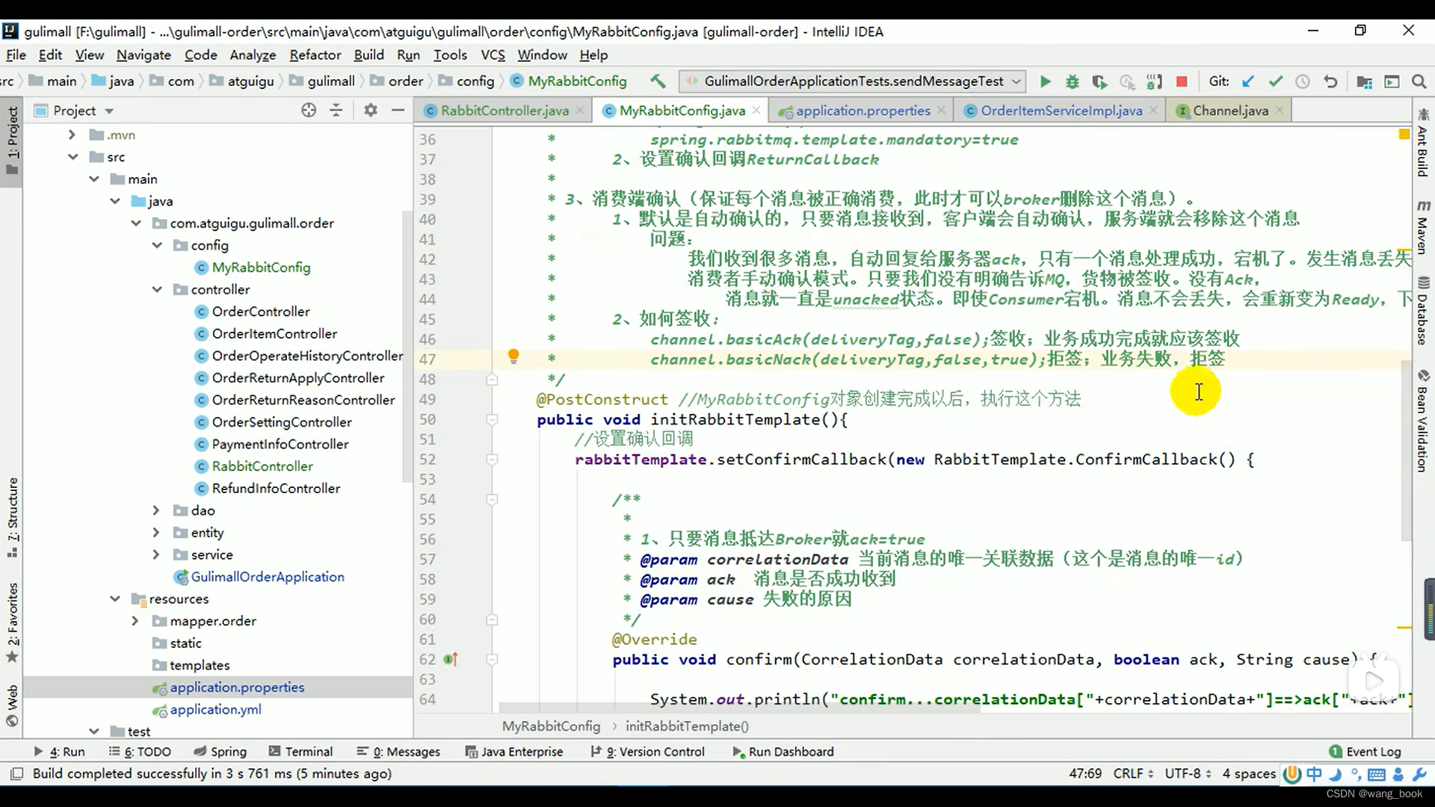1435x807 pixels.
Task: Click the green Run button in toolbar
Action: tap(1045, 81)
